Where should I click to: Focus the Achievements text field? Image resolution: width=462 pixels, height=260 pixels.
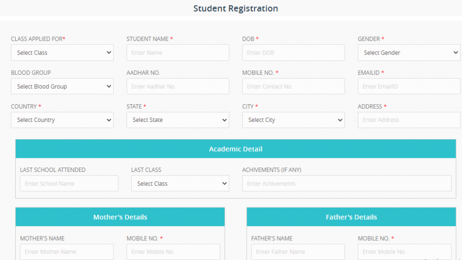click(x=346, y=183)
